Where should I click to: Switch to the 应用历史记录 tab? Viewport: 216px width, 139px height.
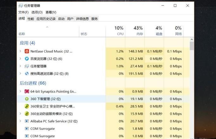[x=46, y=19]
